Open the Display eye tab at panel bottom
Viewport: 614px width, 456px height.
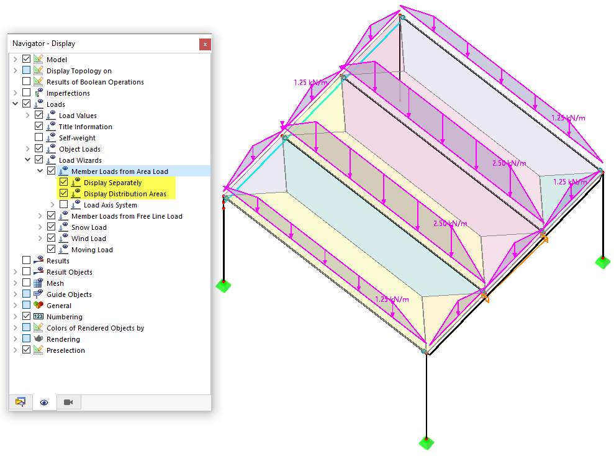click(43, 402)
